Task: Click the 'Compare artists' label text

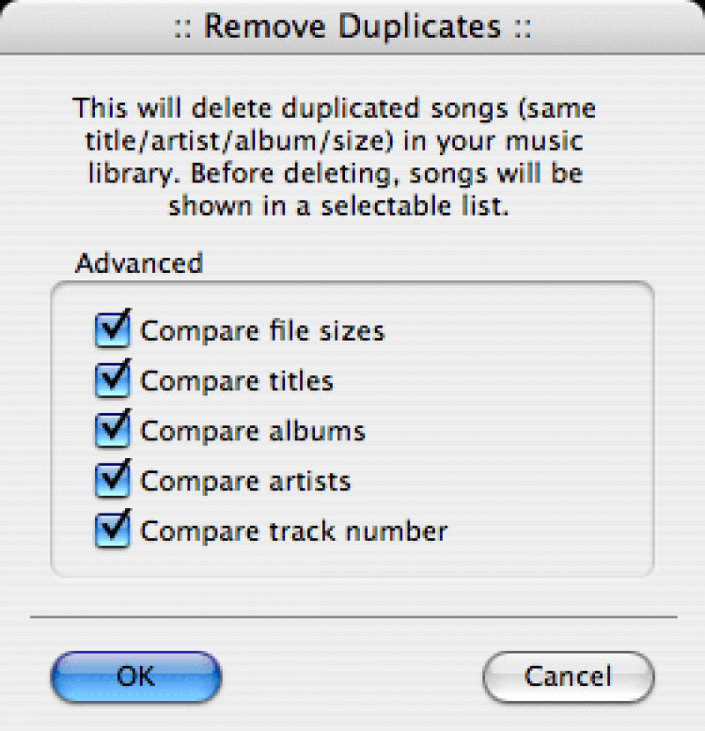Action: (245, 481)
